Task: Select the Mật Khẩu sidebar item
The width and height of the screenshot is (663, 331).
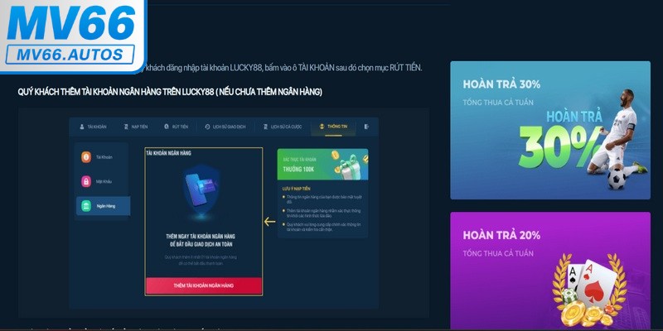Action: [x=102, y=181]
